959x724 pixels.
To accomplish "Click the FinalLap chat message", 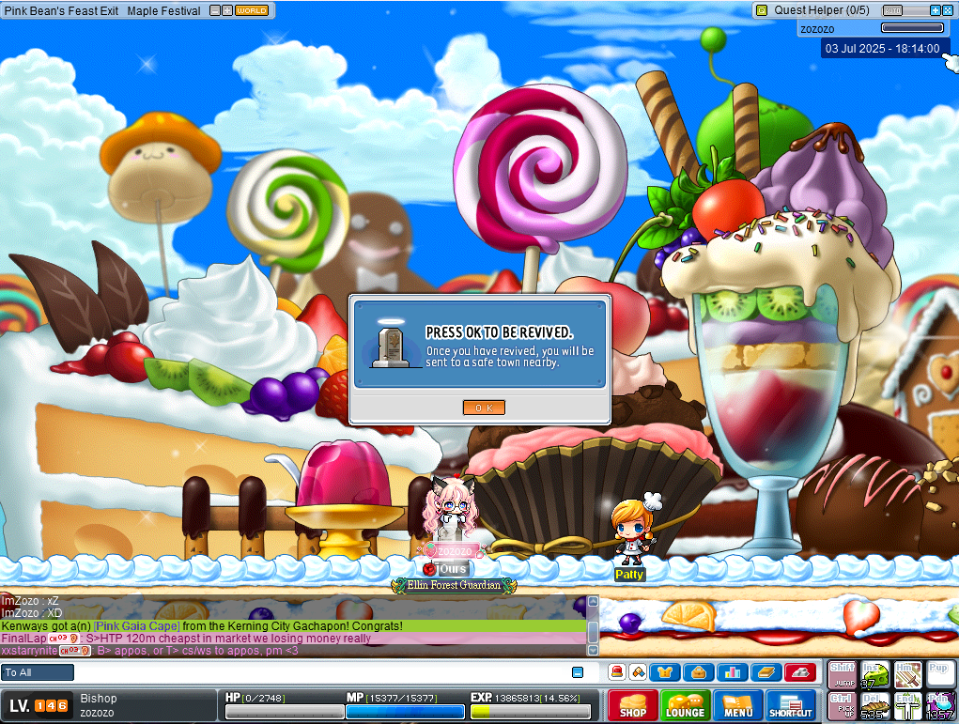I will pos(186,639).
